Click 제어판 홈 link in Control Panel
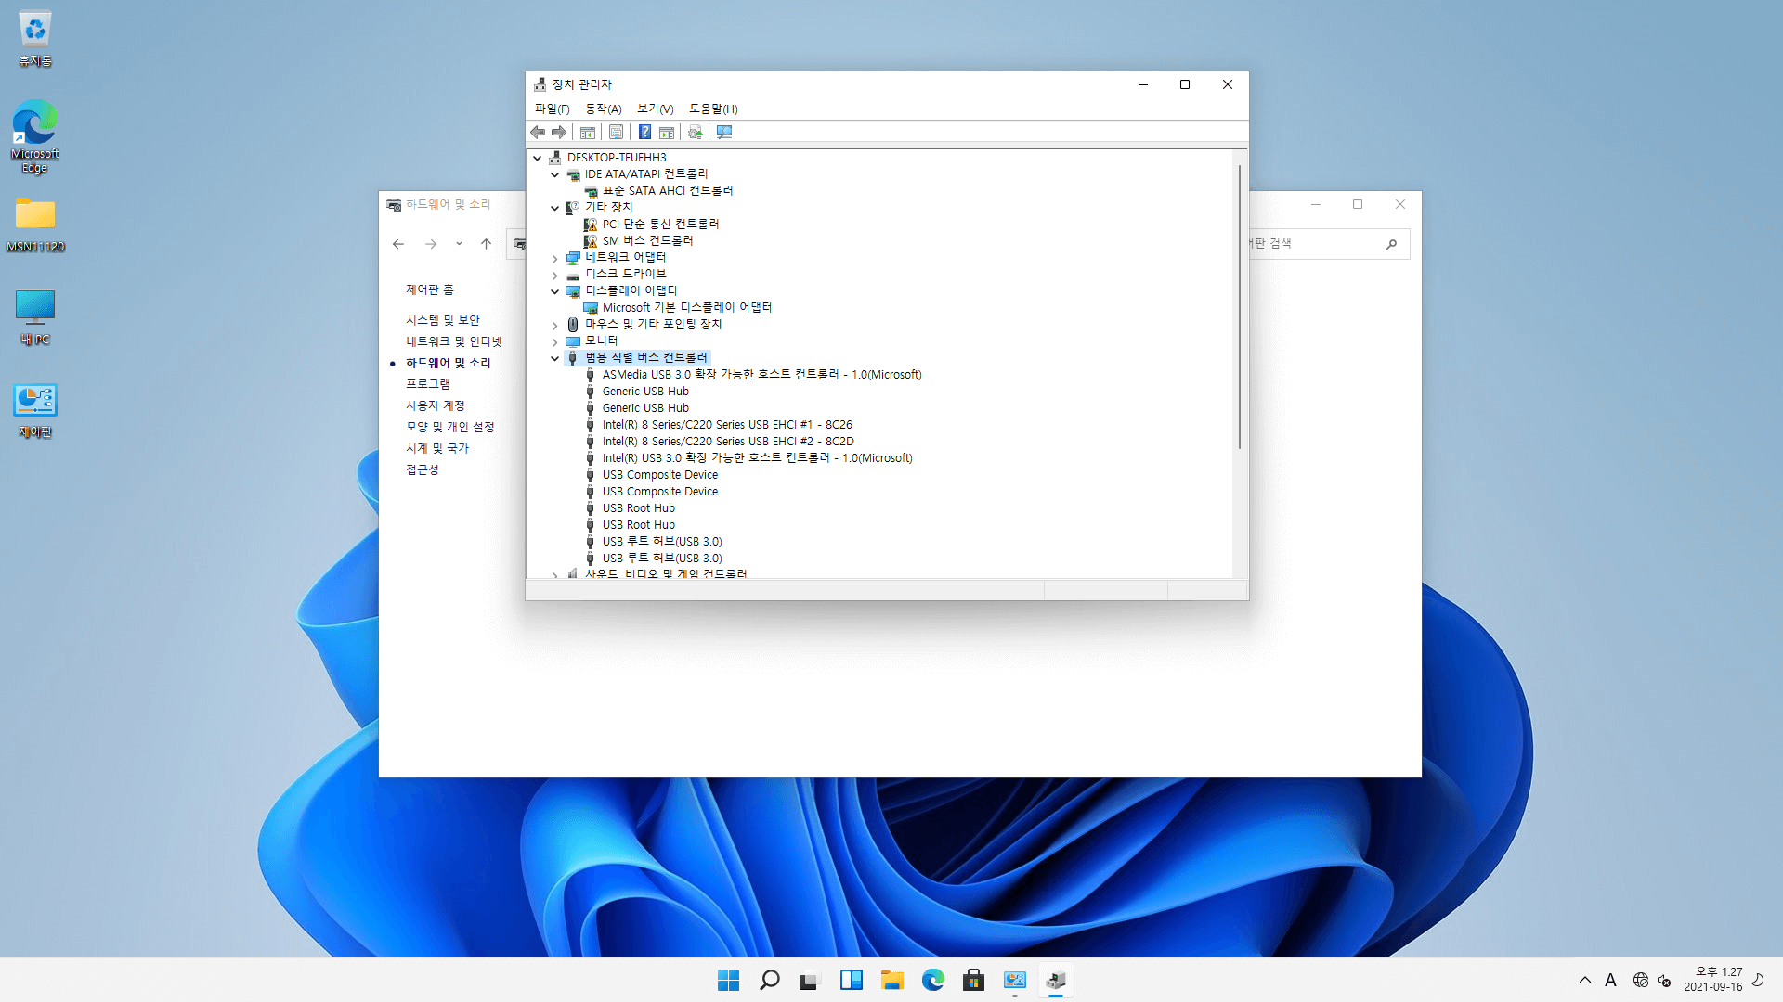1783x1002 pixels. 430,290
